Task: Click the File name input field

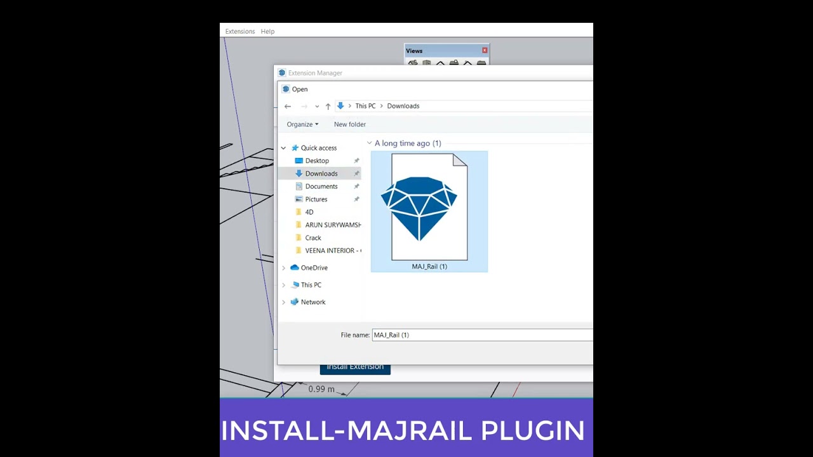Action: pyautogui.click(x=482, y=335)
